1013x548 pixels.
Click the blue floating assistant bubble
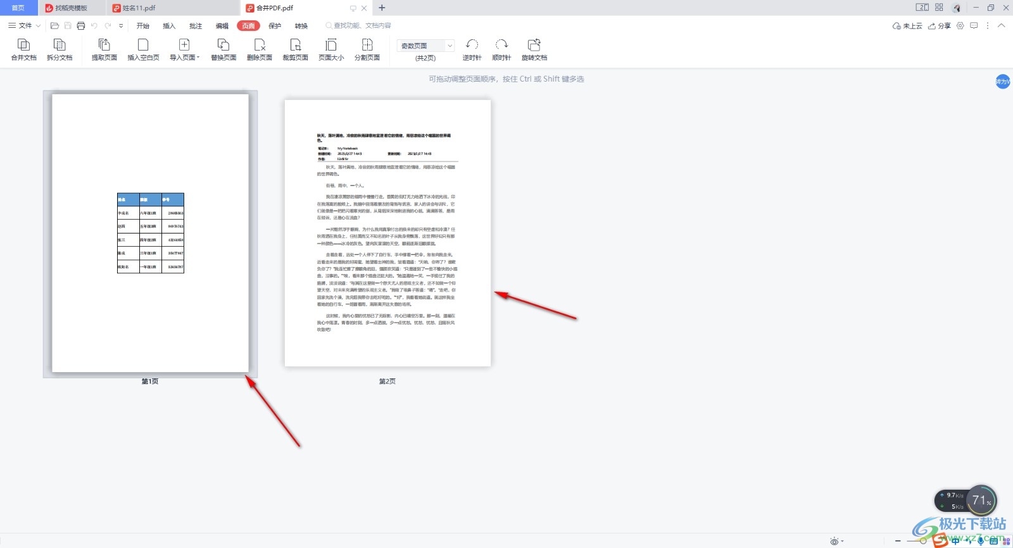tap(1003, 82)
